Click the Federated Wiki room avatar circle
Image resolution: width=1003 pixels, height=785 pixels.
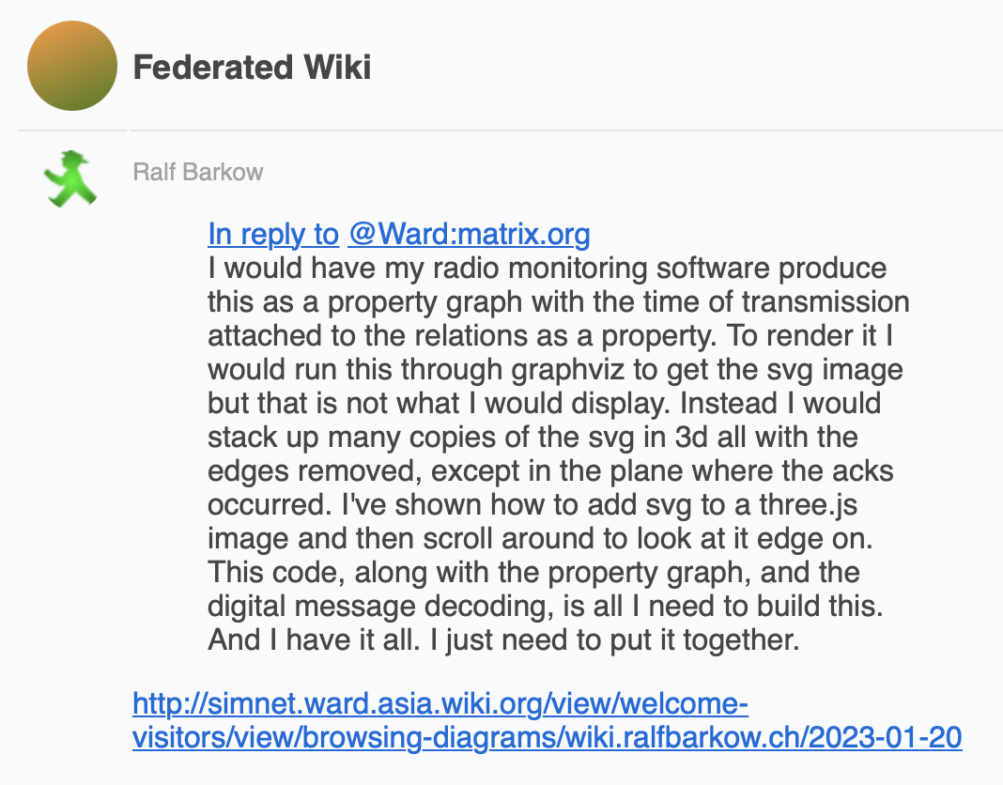click(x=72, y=66)
